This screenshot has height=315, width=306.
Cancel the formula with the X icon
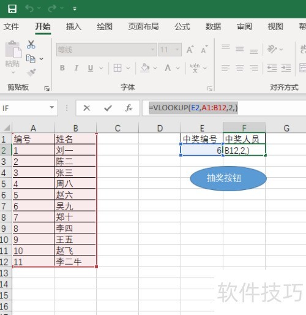[x=87, y=108]
